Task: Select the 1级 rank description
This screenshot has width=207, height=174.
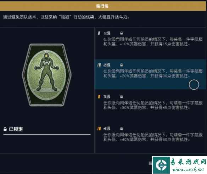Action: click(153, 41)
